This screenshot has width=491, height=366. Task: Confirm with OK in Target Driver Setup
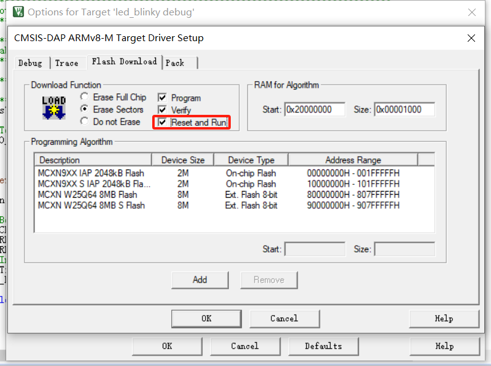(x=206, y=319)
